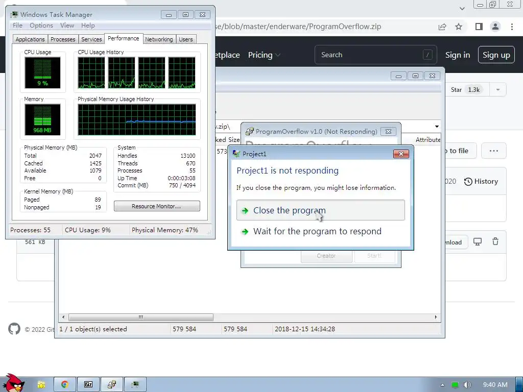The height and width of the screenshot is (392, 523).
Task: Switch to Applications tab in Task Manager
Action: (30, 39)
